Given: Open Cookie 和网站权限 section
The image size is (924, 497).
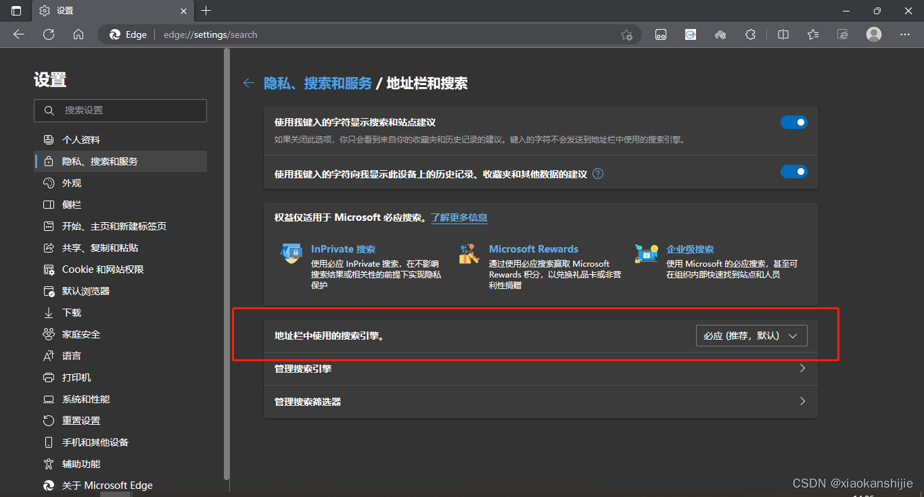Looking at the screenshot, I should pyautogui.click(x=120, y=269).
